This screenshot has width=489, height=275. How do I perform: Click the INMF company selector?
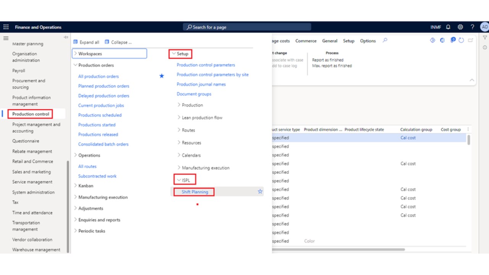tap(436, 27)
